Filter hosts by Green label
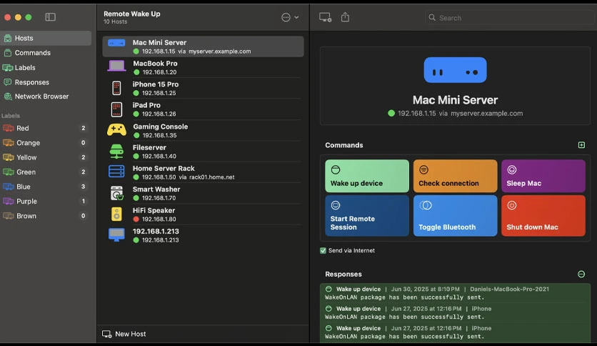Viewport: 597px width, 346px height. [46, 172]
